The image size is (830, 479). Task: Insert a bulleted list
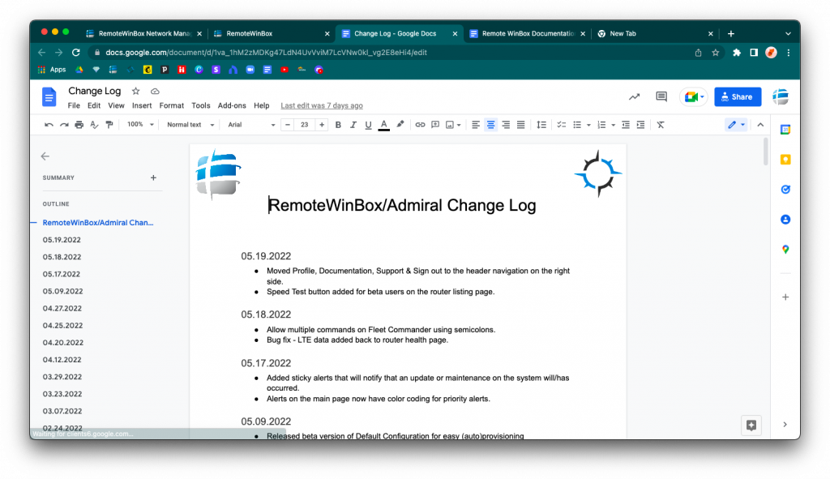pos(577,125)
